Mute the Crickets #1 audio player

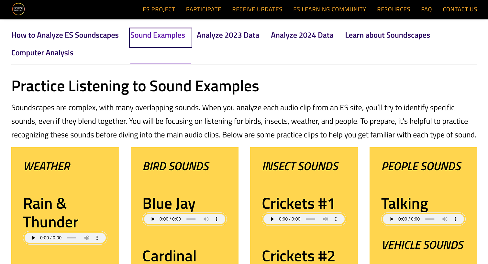click(x=325, y=219)
